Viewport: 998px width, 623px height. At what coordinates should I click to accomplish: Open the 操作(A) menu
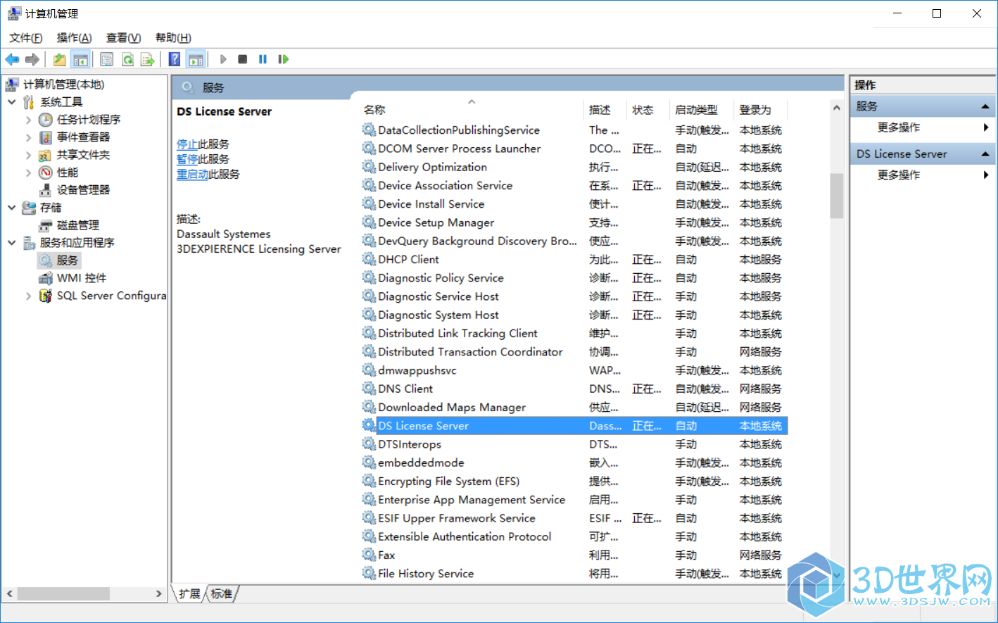point(74,38)
